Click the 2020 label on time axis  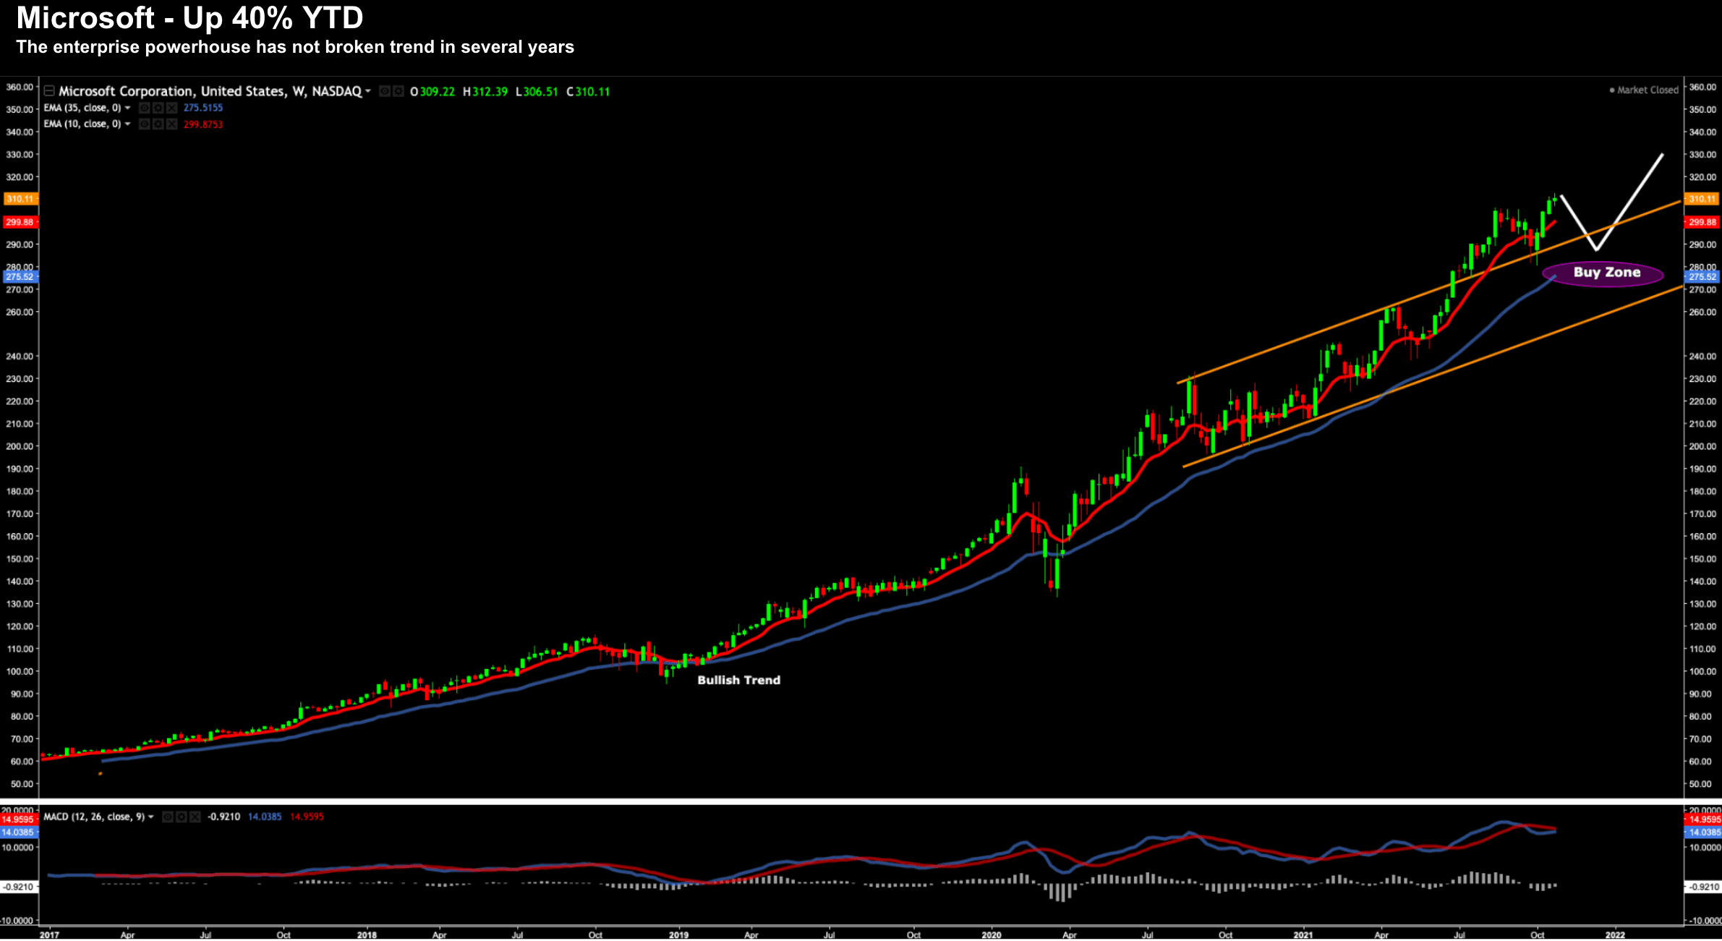pyautogui.click(x=991, y=934)
